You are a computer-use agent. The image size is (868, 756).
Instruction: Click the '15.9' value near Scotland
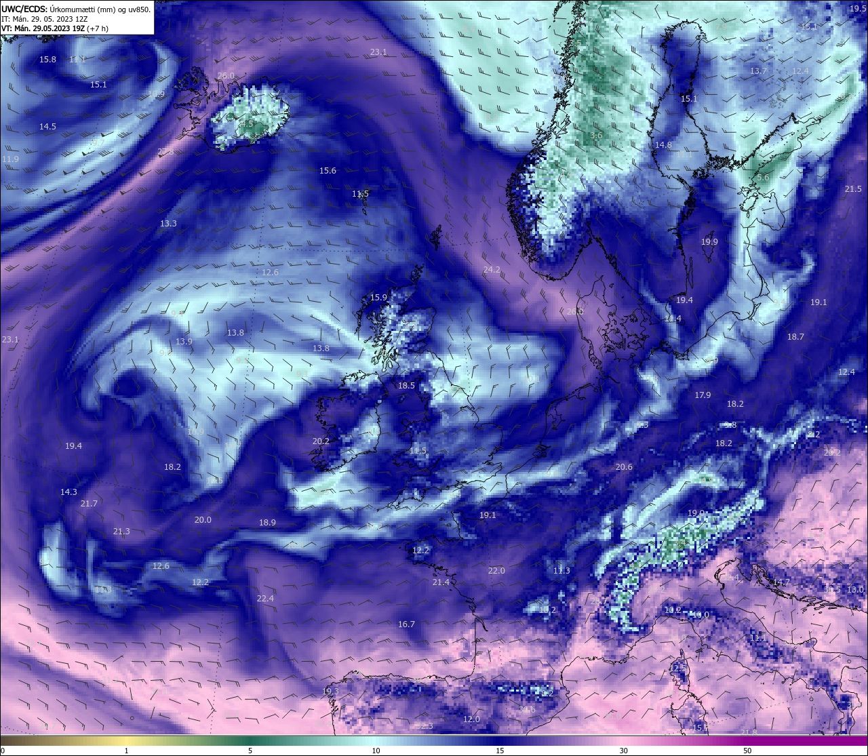(378, 298)
